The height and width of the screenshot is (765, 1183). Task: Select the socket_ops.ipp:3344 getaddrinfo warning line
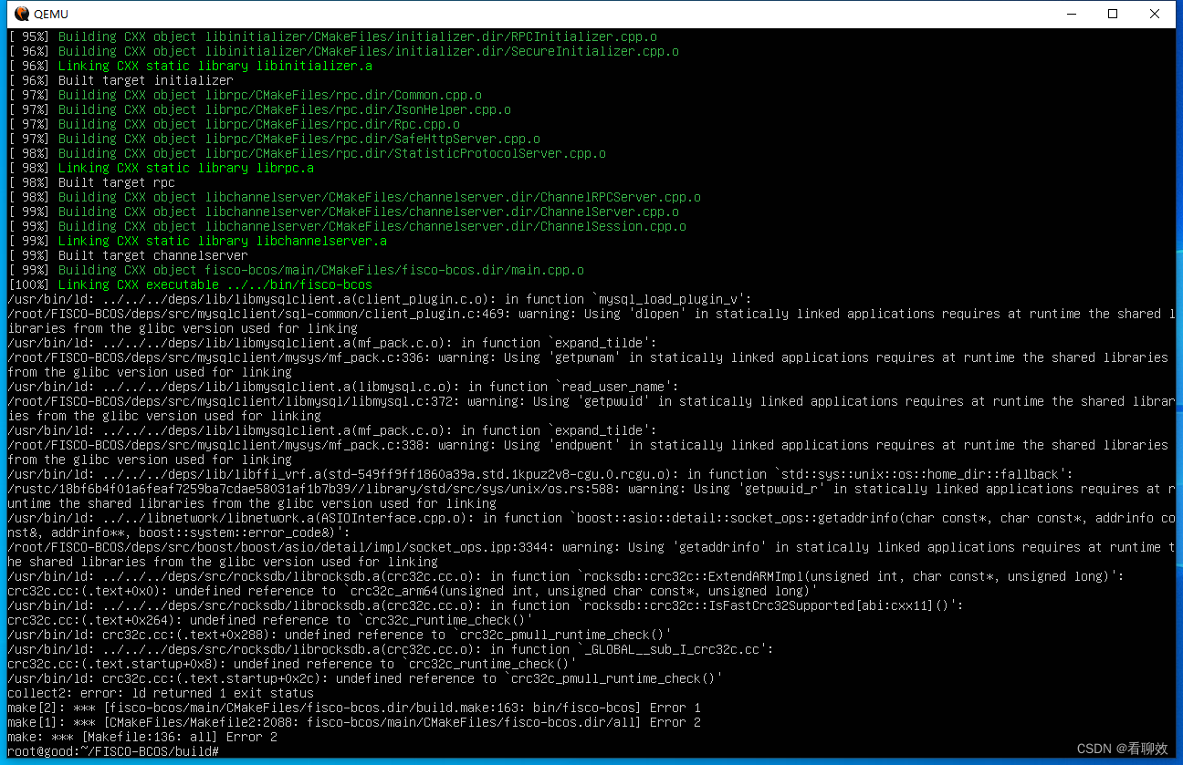(591, 554)
